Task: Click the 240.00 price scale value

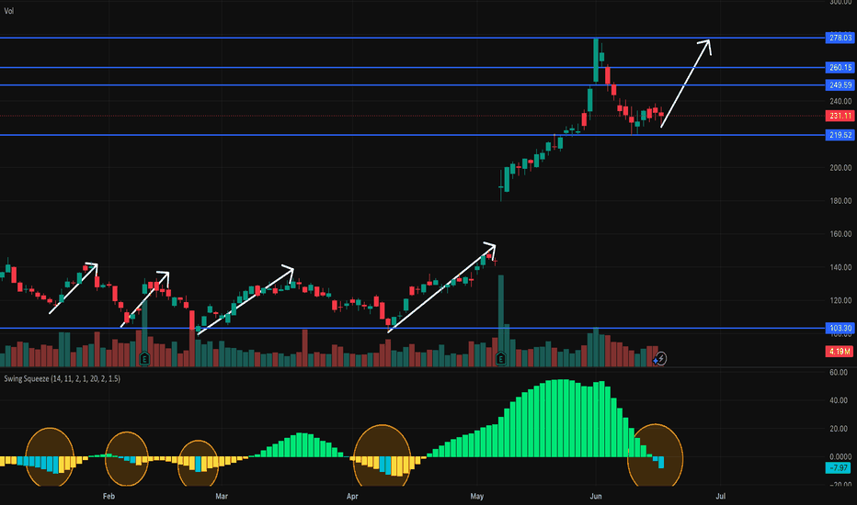Action: pos(840,101)
